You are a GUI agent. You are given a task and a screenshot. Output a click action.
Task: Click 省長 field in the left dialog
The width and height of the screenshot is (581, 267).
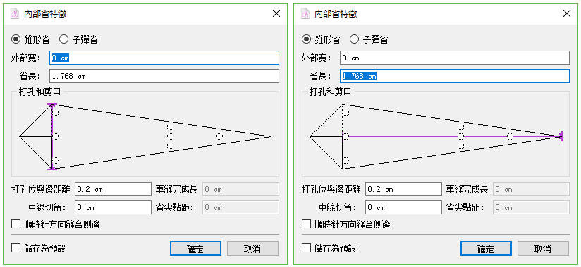coord(164,76)
